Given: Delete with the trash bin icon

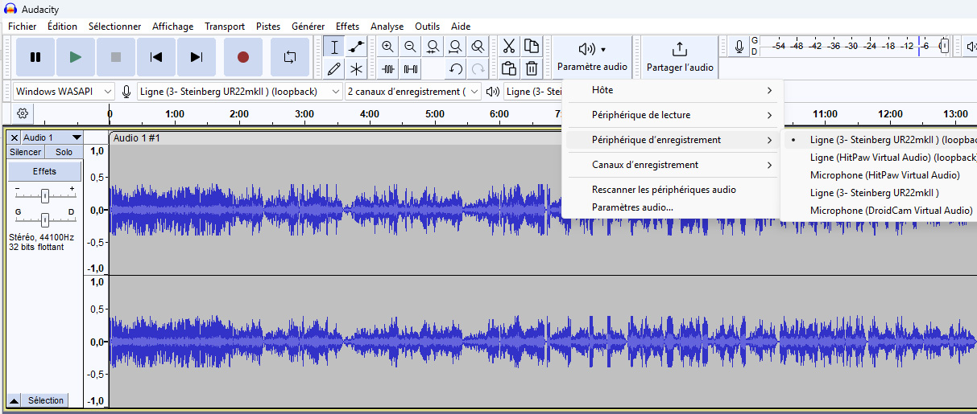Looking at the screenshot, I should 532,68.
